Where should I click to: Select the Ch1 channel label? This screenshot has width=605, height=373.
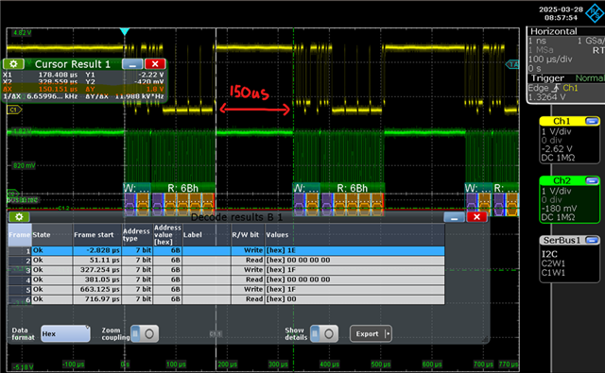click(562, 122)
